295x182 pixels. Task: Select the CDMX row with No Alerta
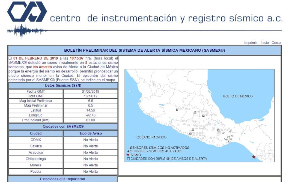[x=35, y=140]
